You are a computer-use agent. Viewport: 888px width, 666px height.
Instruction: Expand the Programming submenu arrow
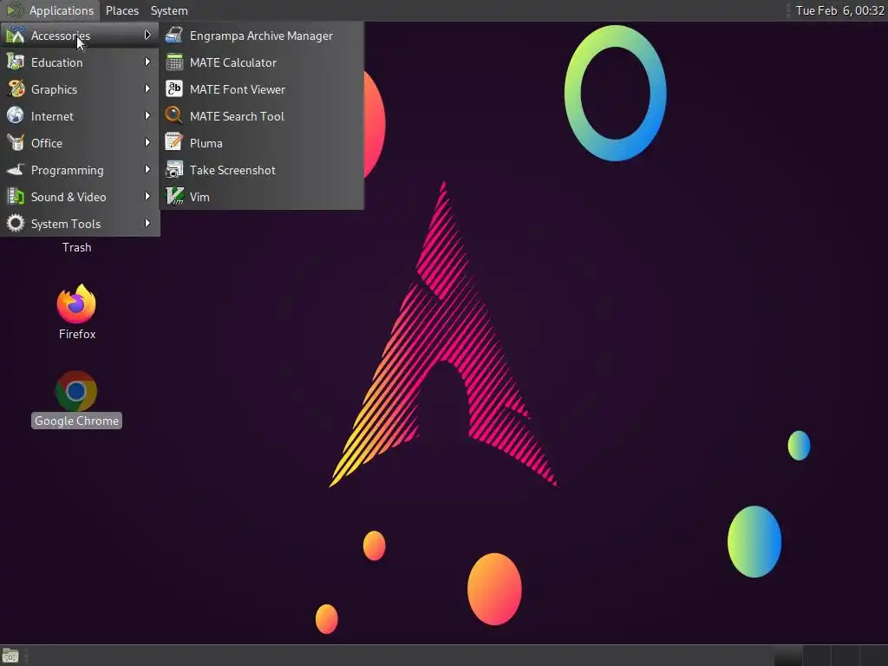(x=147, y=169)
